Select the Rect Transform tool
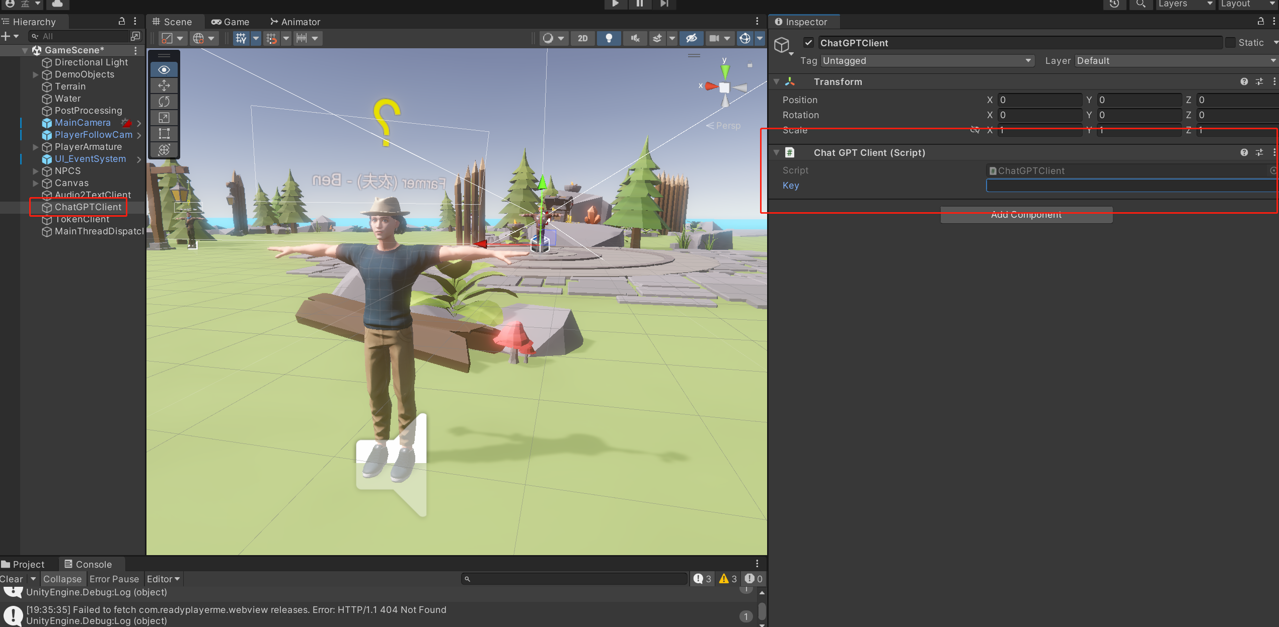Screen dimensions: 1279x627 coord(164,134)
